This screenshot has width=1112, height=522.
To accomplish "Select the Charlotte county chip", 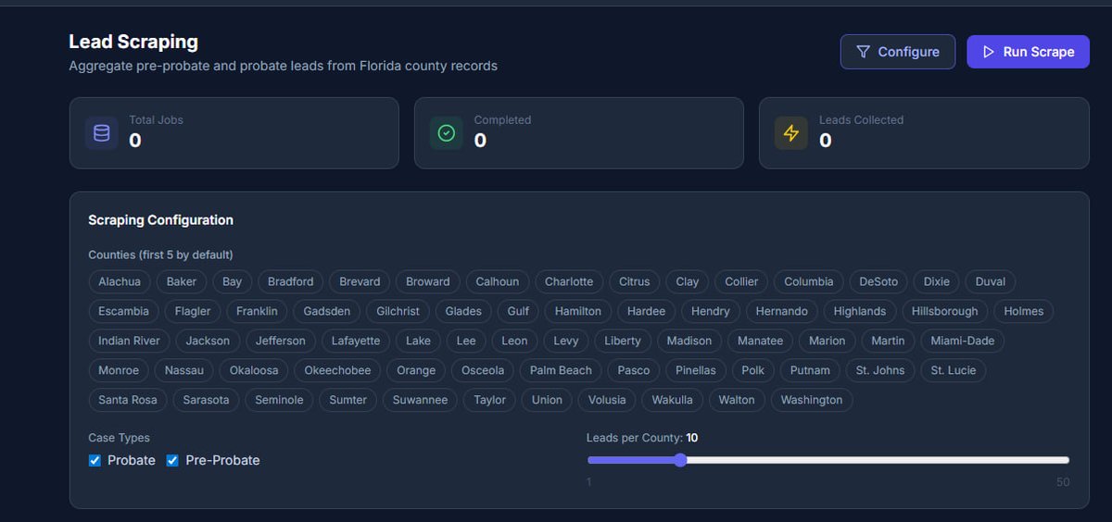I will tap(569, 281).
